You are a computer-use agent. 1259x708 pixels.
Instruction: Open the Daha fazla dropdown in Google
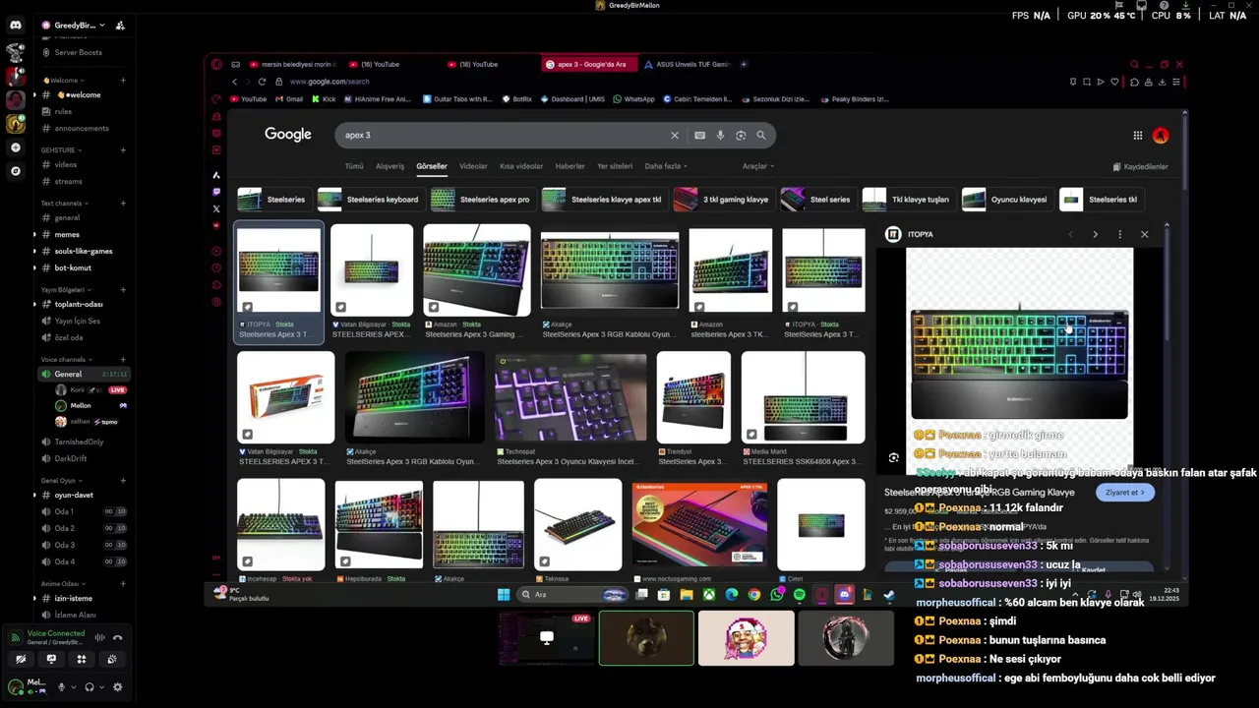pos(666,166)
